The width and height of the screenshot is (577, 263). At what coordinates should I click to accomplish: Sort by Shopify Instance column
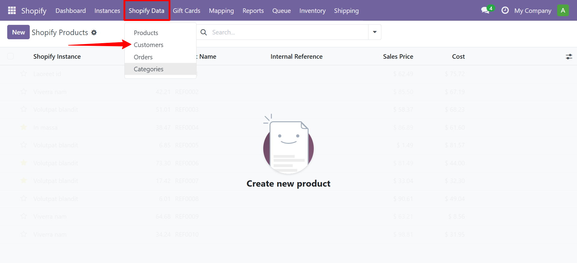(57, 57)
